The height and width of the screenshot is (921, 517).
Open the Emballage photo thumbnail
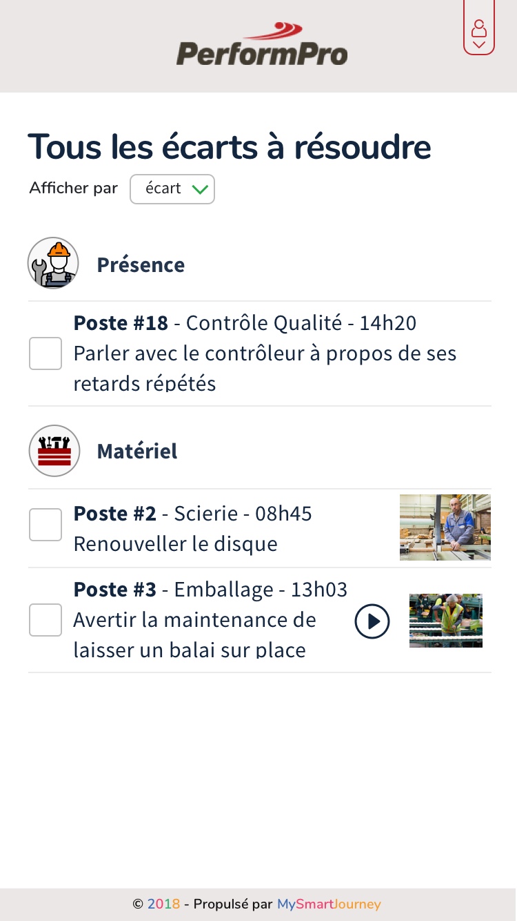(x=446, y=621)
